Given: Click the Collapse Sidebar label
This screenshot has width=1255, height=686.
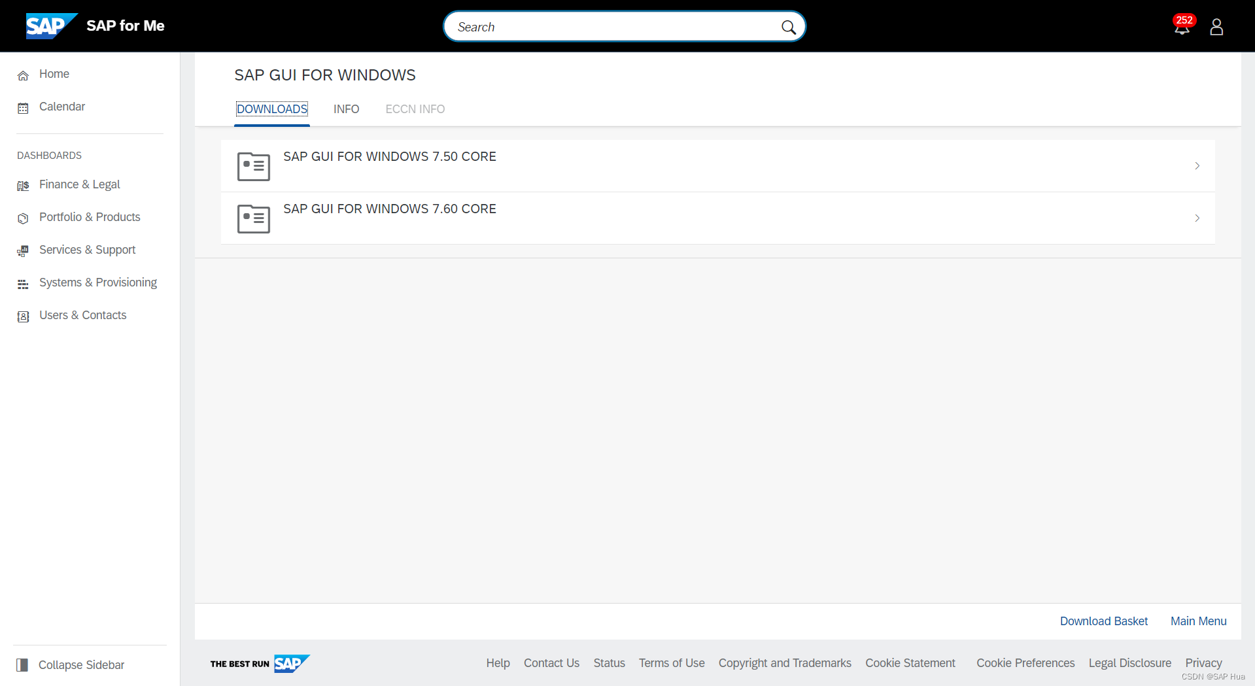Looking at the screenshot, I should tap(81, 665).
